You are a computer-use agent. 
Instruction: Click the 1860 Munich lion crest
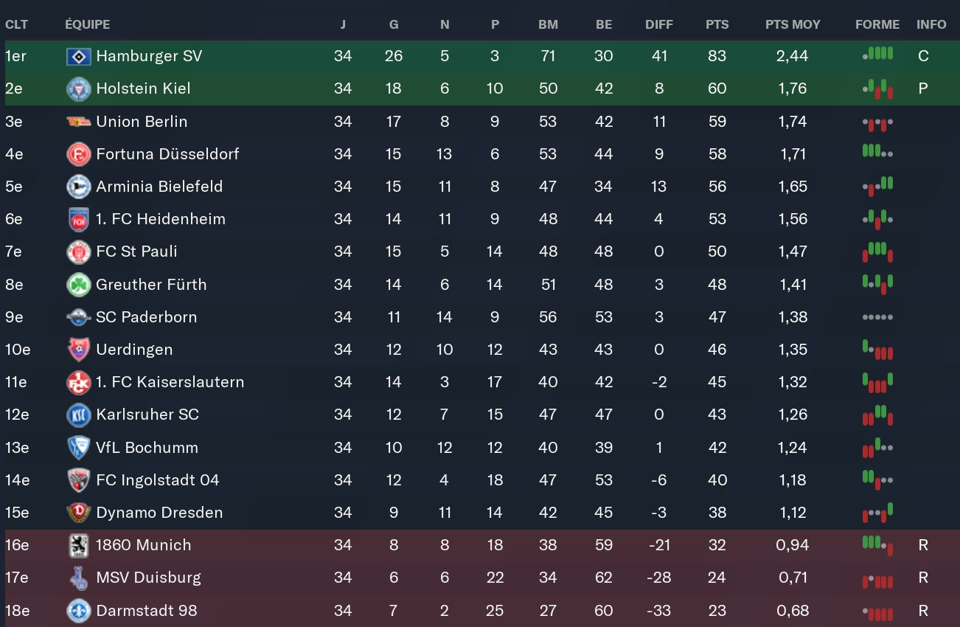[78, 545]
